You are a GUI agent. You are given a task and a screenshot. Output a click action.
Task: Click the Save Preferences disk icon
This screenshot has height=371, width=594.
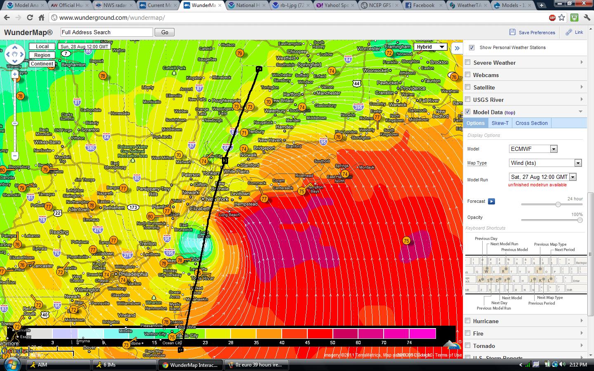(512, 32)
